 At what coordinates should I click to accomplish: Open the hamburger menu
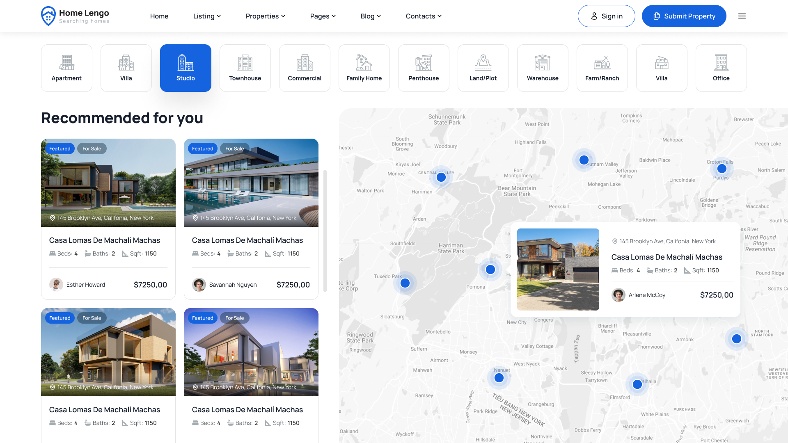[742, 16]
